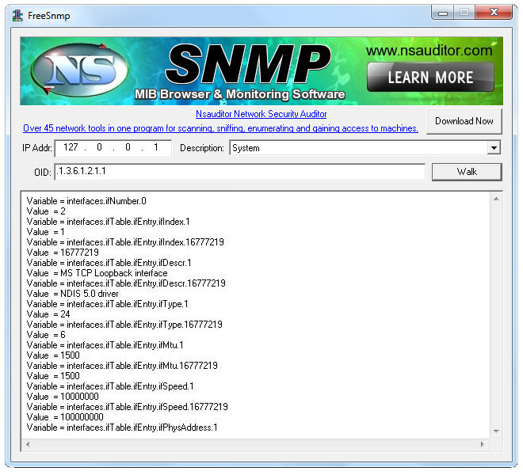The width and height of the screenshot is (523, 475).
Task: Select the first IP octet 127
Action: [71, 147]
